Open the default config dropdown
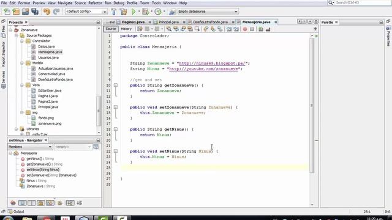 tap(86, 12)
